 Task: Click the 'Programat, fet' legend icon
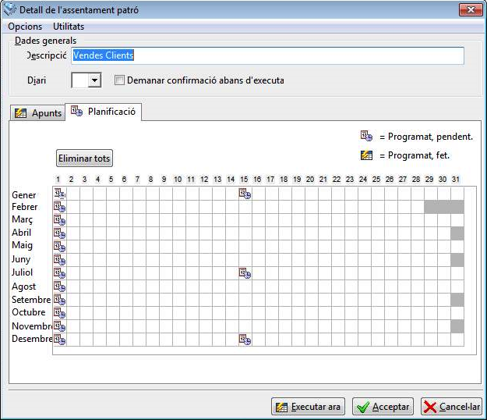[366, 155]
